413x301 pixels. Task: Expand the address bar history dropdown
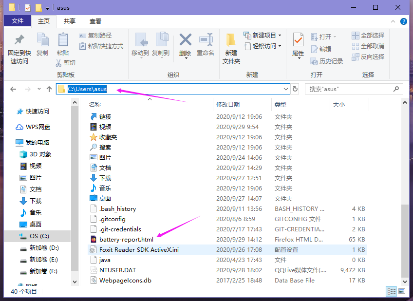286,89
